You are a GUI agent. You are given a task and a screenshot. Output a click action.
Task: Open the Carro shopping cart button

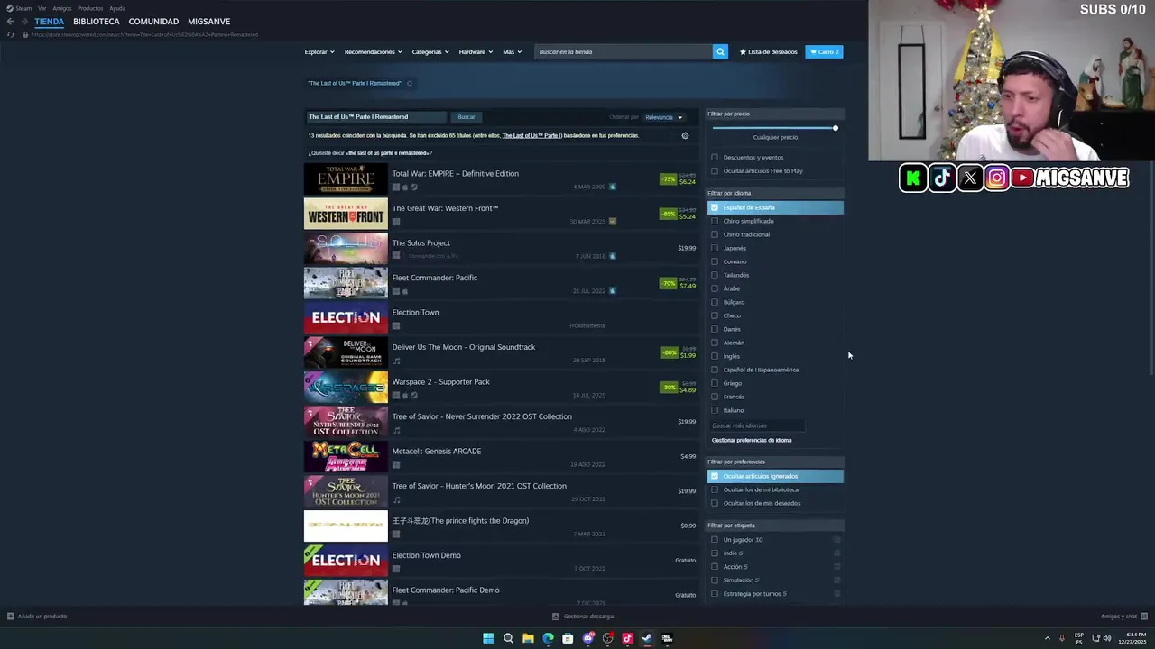824,51
